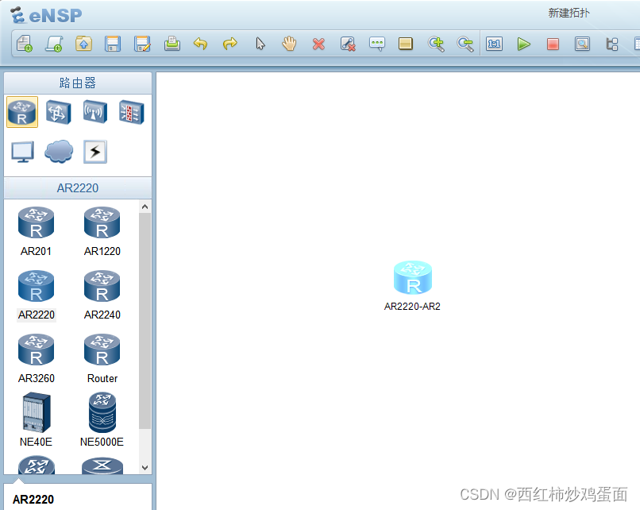Select the Cloud device category icon

click(59, 152)
